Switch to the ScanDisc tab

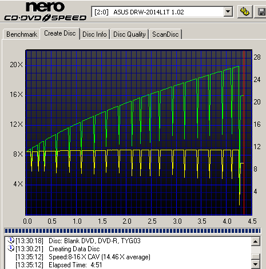click(165, 34)
